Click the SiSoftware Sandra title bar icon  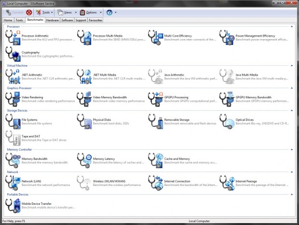tap(4, 3)
